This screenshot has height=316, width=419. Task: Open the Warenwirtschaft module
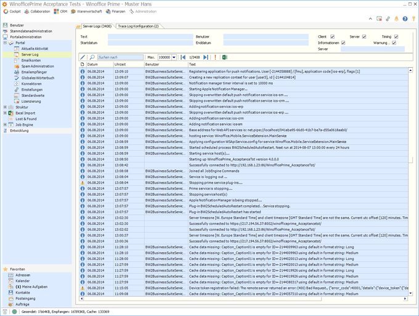coord(86,12)
